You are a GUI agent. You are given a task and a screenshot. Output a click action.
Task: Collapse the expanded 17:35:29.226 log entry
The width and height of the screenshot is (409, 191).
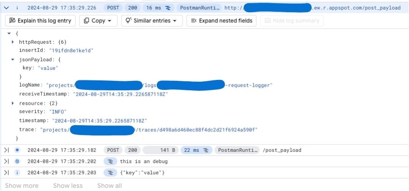click(6, 8)
